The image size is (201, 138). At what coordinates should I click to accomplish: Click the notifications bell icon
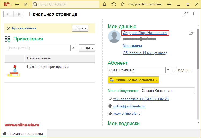105,5
